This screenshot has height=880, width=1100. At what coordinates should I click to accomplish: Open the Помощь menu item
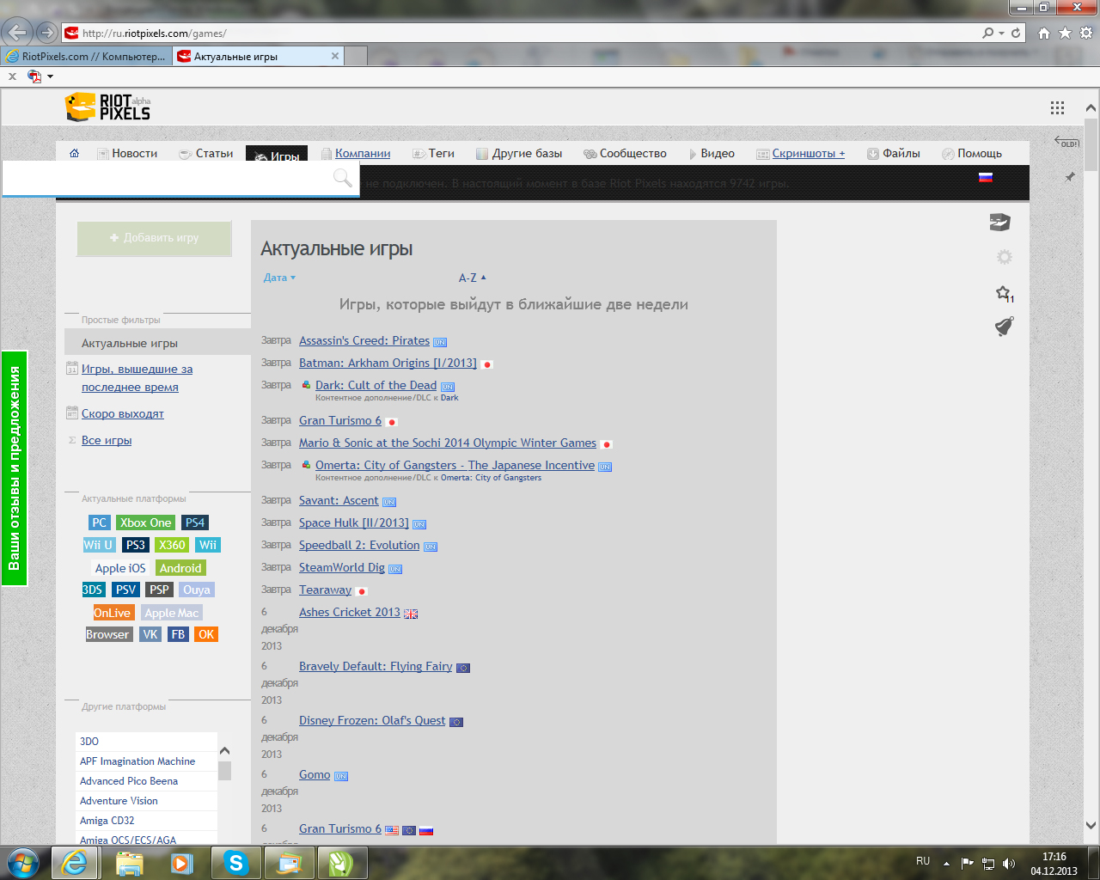[x=972, y=153]
